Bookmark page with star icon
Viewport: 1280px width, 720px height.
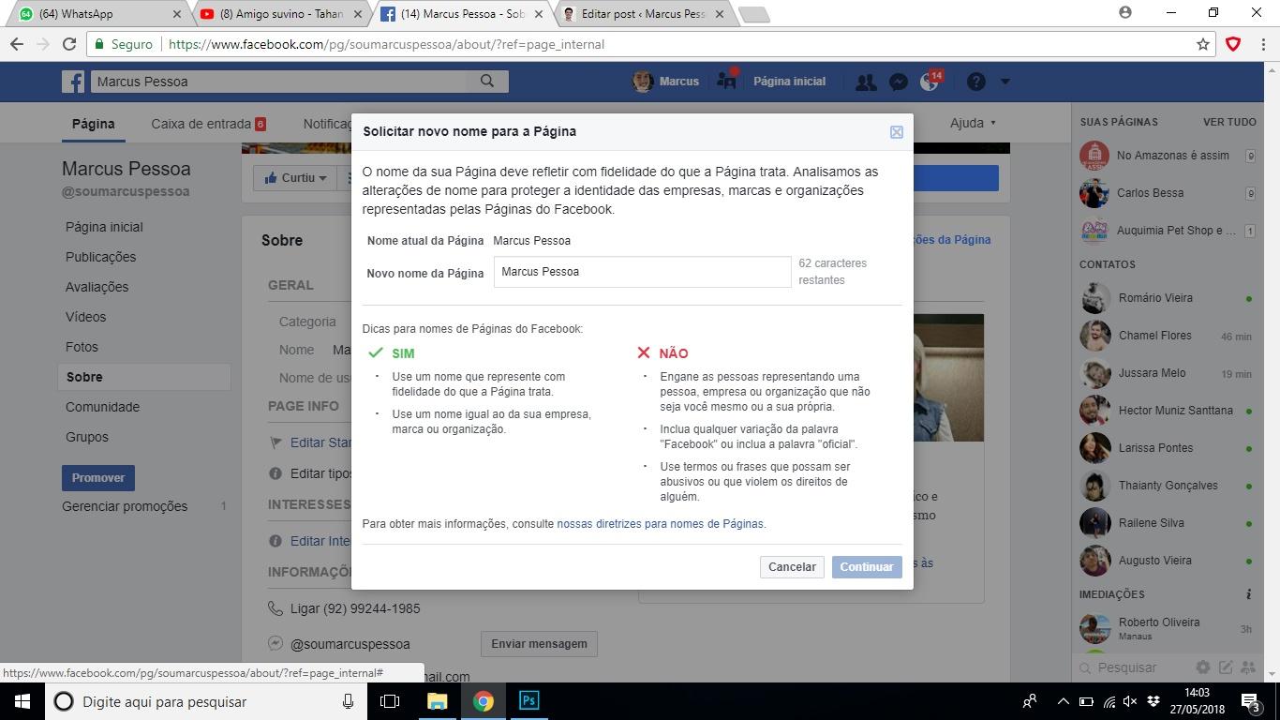tap(1203, 44)
